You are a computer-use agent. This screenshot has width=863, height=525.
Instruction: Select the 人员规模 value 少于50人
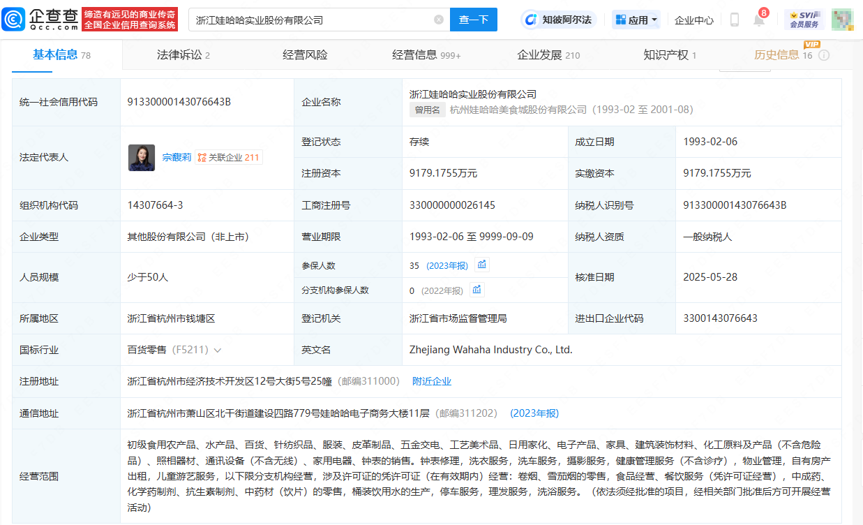148,277
